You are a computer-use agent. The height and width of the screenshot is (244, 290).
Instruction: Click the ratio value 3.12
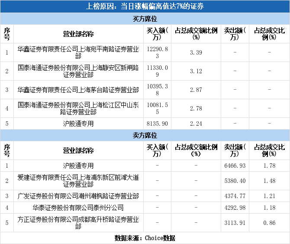[x=196, y=71]
